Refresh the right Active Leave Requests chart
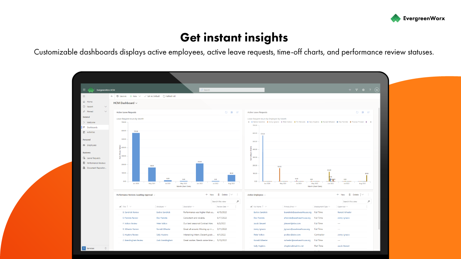Viewport: 461px width, 259px height. pos(357,112)
